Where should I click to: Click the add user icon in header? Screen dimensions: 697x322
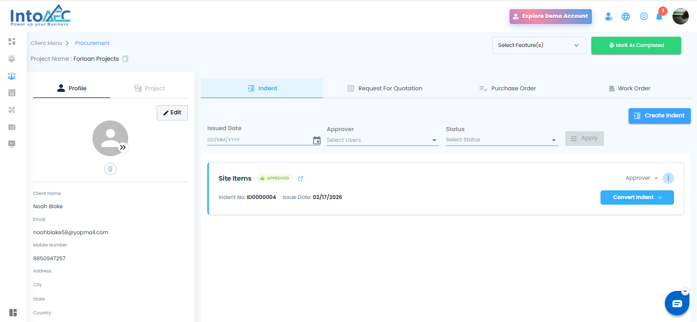point(609,16)
